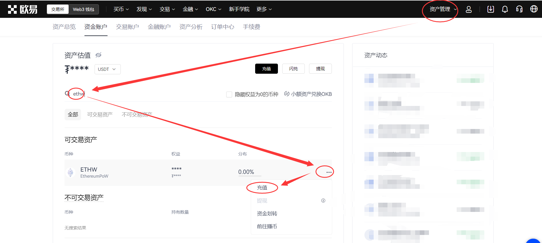Open the USDT currency dropdown
Image resolution: width=542 pixels, height=243 pixels.
(x=107, y=69)
